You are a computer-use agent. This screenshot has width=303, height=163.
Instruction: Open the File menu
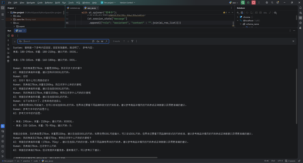[x=10, y=3]
